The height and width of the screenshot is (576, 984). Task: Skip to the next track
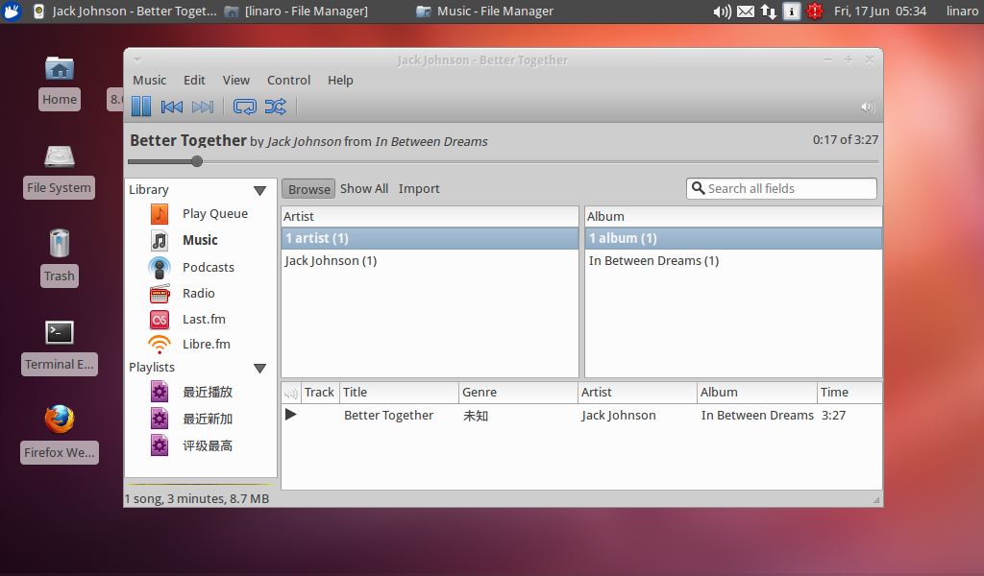[202, 107]
